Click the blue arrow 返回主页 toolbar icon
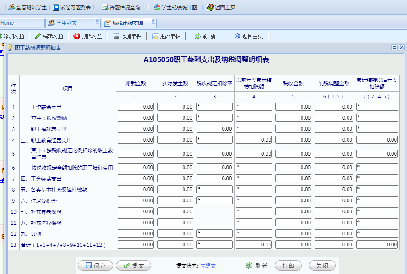This screenshot has width=407, height=274. pos(237,36)
